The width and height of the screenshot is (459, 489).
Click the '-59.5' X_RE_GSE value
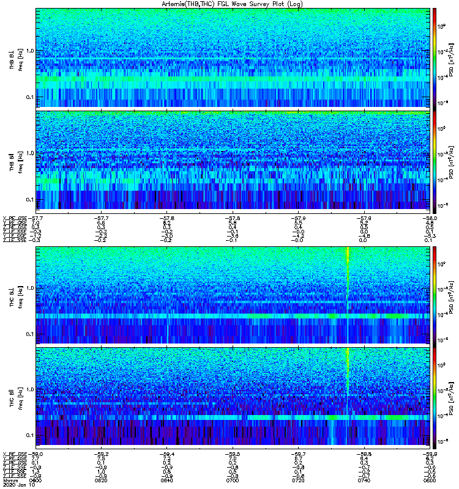[x=233, y=454]
